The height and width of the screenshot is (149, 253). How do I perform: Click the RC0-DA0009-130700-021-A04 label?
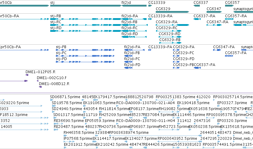point(145,103)
